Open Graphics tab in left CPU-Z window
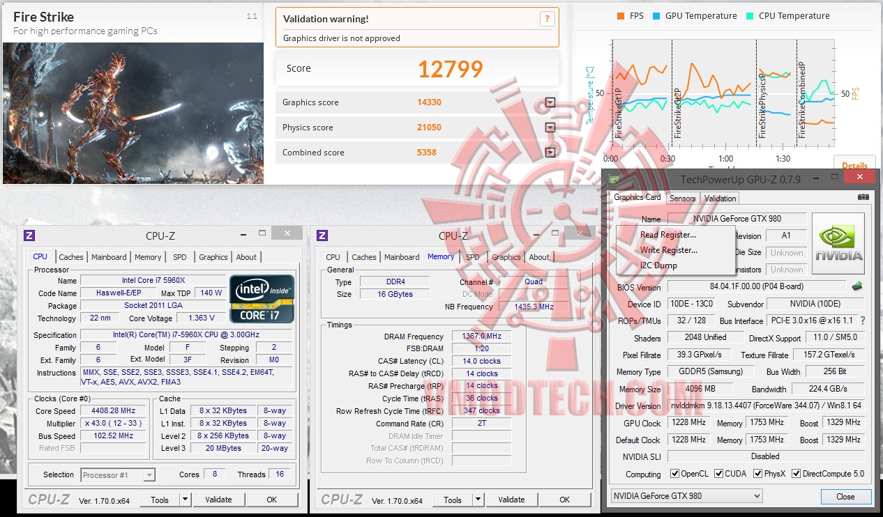The height and width of the screenshot is (517, 883). 213,257
